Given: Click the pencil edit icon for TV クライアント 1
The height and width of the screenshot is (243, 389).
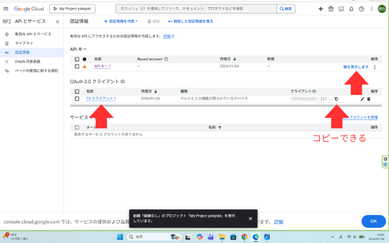Looking at the screenshot, I should point(362,98).
